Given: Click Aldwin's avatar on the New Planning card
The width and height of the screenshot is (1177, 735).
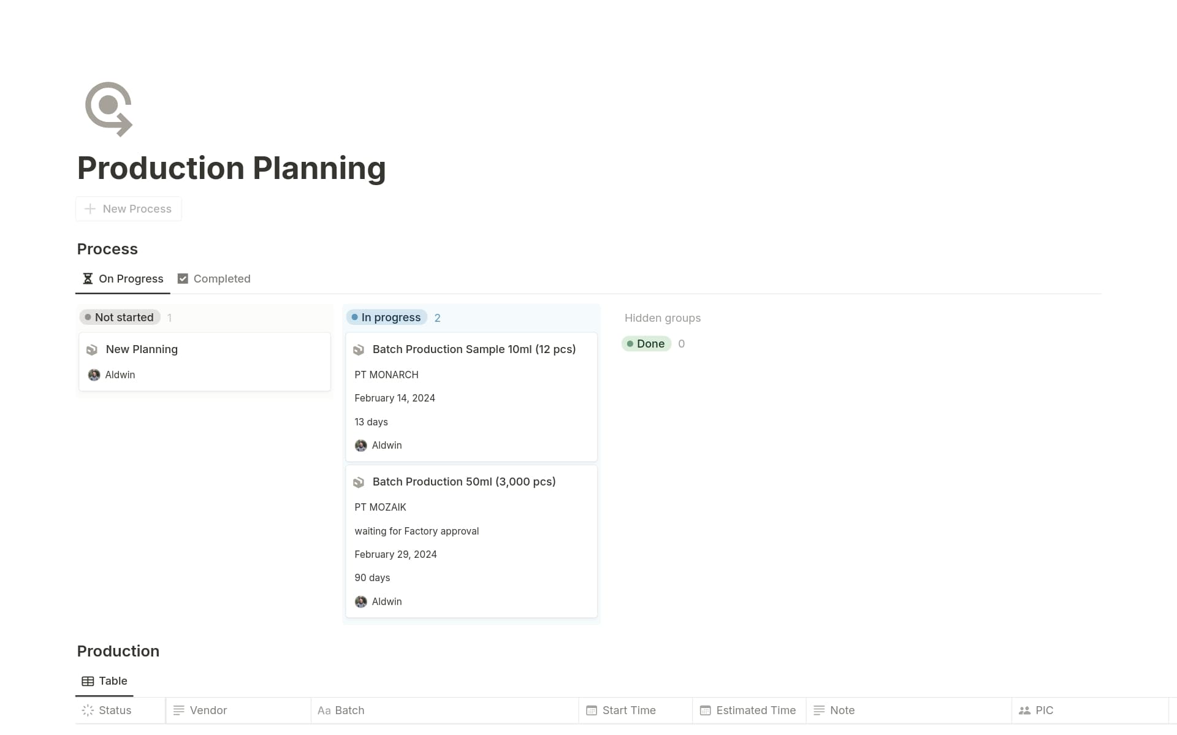Looking at the screenshot, I should [94, 375].
